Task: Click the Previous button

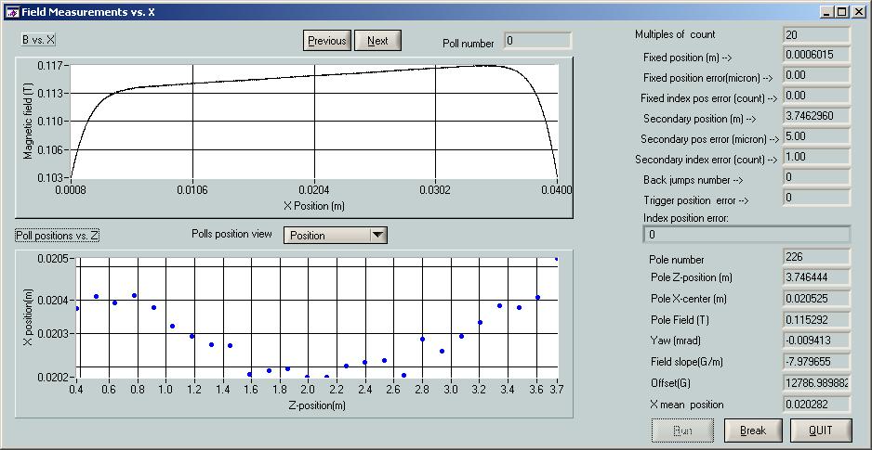Action: coord(327,41)
